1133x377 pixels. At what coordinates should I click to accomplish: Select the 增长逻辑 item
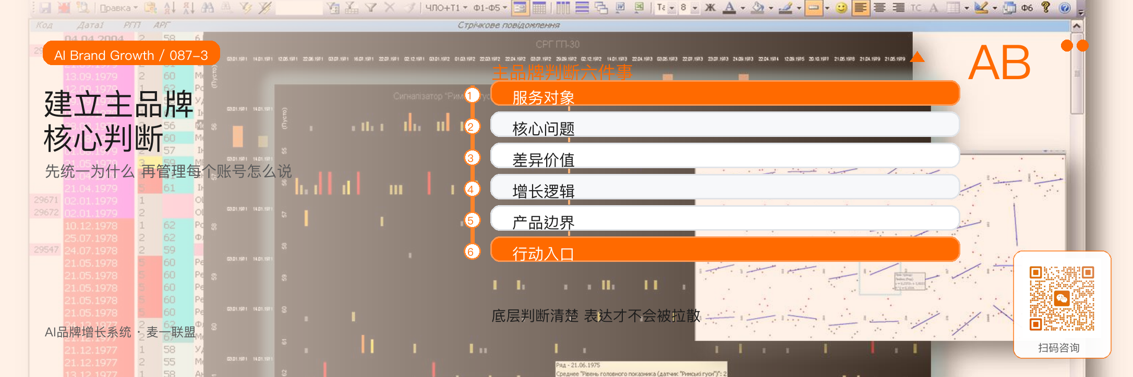tap(725, 187)
